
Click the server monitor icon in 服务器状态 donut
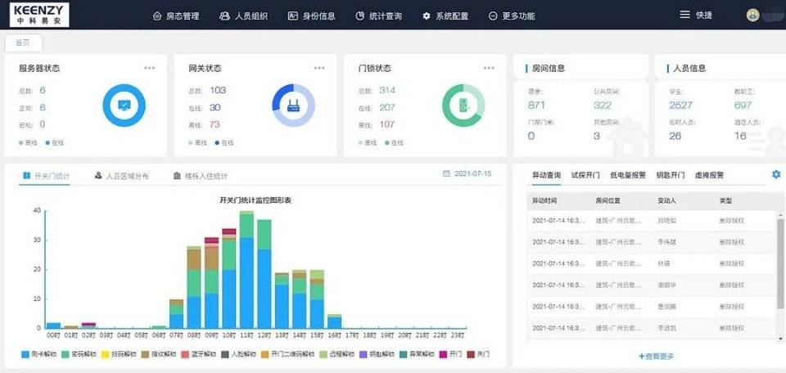[124, 106]
